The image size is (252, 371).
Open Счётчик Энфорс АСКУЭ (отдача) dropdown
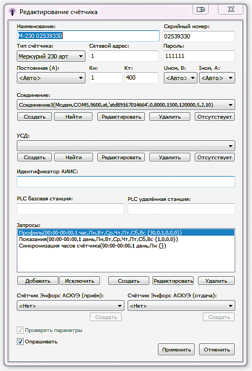tap(181, 305)
